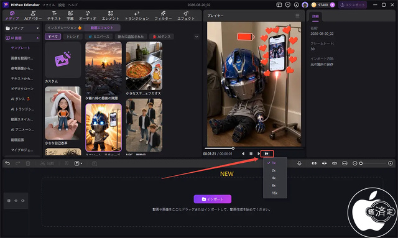Choose 2x playback speed
The width and height of the screenshot is (398, 238).
275,170
